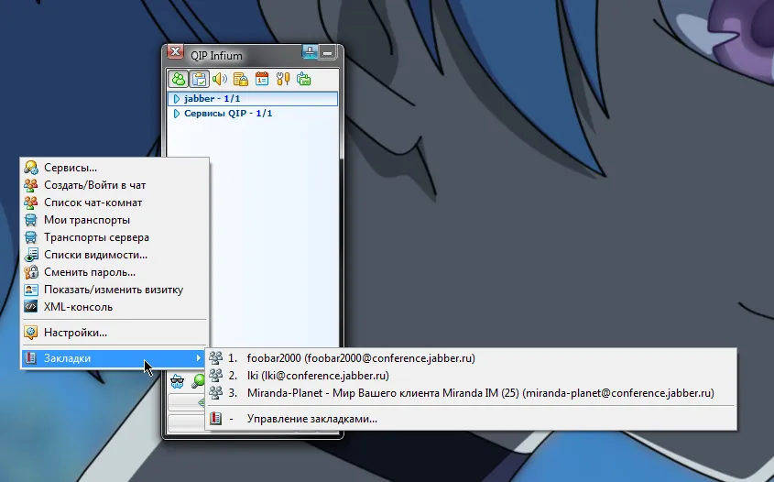Minimize the QIP Infium window
This screenshot has width=774, height=482.
click(x=327, y=52)
